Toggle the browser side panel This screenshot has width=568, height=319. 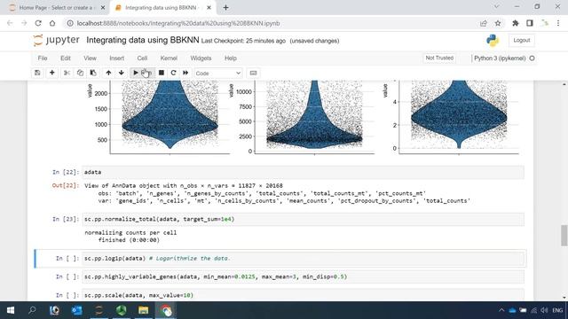click(530, 23)
